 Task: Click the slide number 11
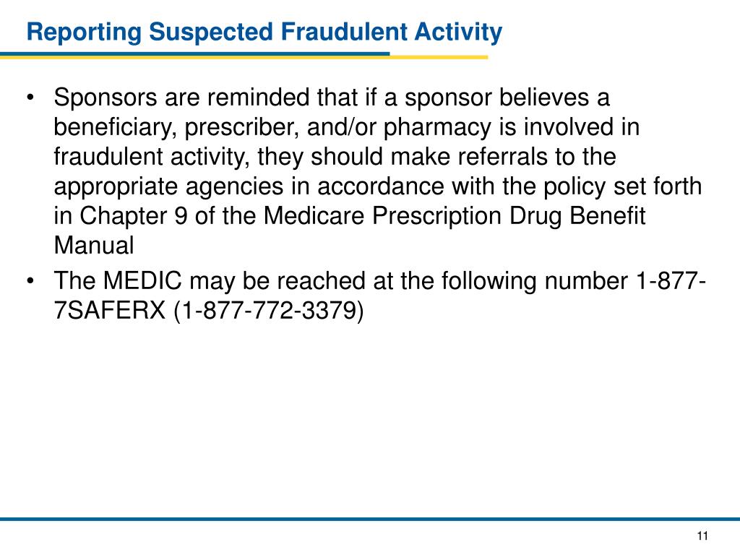pos(702,535)
